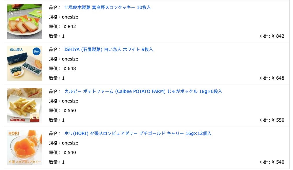
Task: Open the ホリ(HORI) 夕張メロンピュアゼリー link
Action: (x=138, y=133)
